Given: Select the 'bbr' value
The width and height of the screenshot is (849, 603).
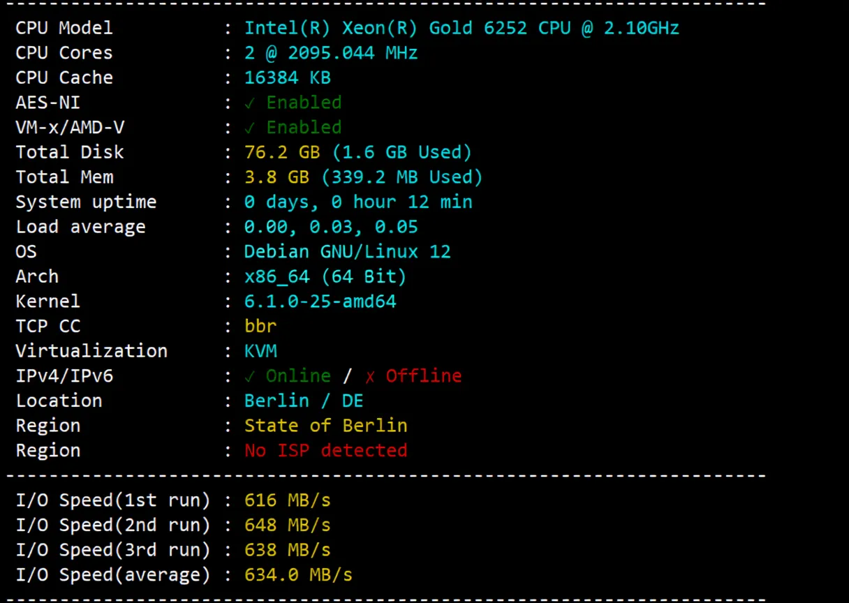Looking at the screenshot, I should point(260,326).
